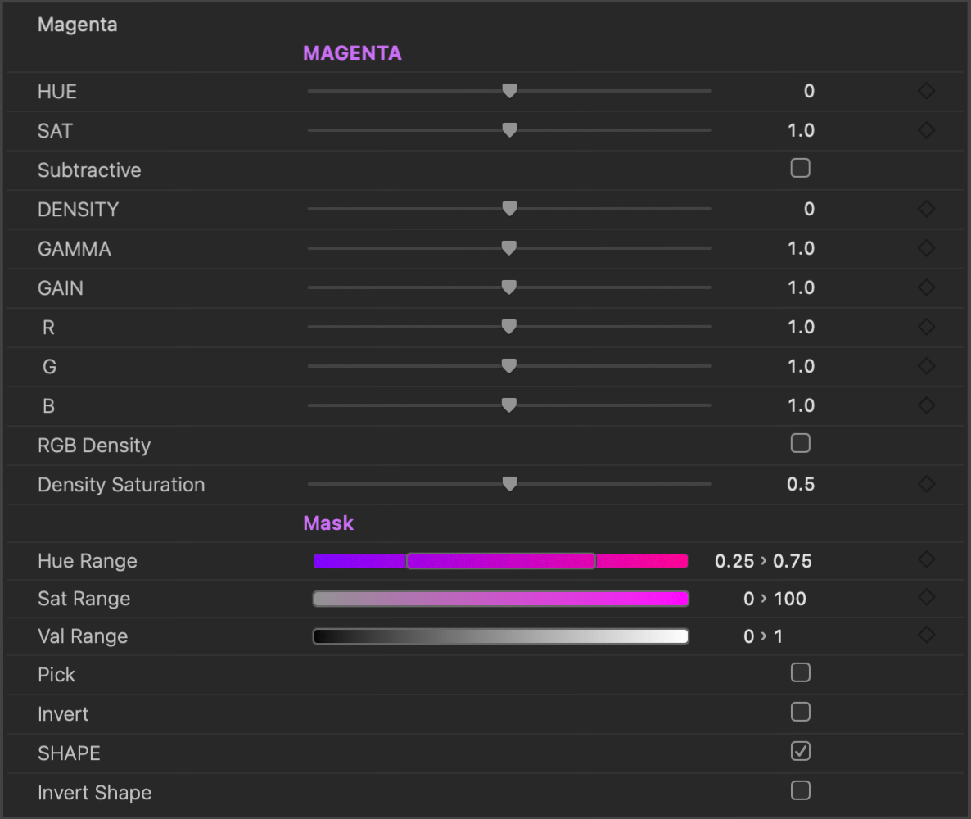Add keyframe for DENSITY parameter
The image size is (971, 819).
(x=926, y=209)
